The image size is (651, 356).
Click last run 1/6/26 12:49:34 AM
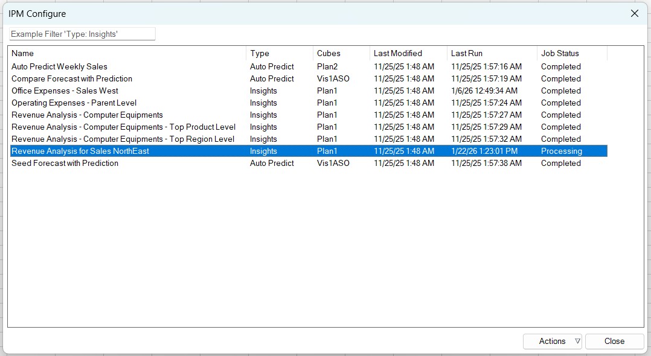[484, 91]
